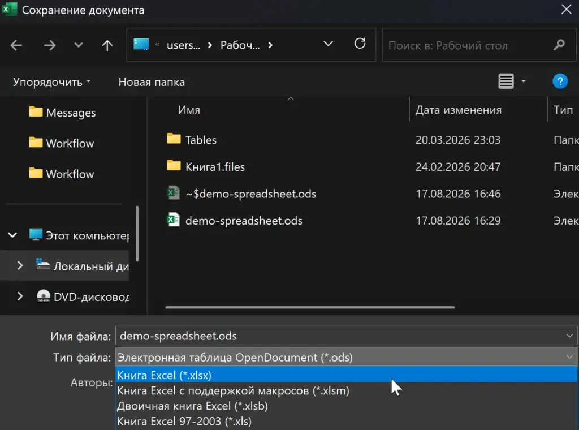This screenshot has width=579, height=430.
Task: Click the sidebar vertical scrollbar
Action: point(137,234)
